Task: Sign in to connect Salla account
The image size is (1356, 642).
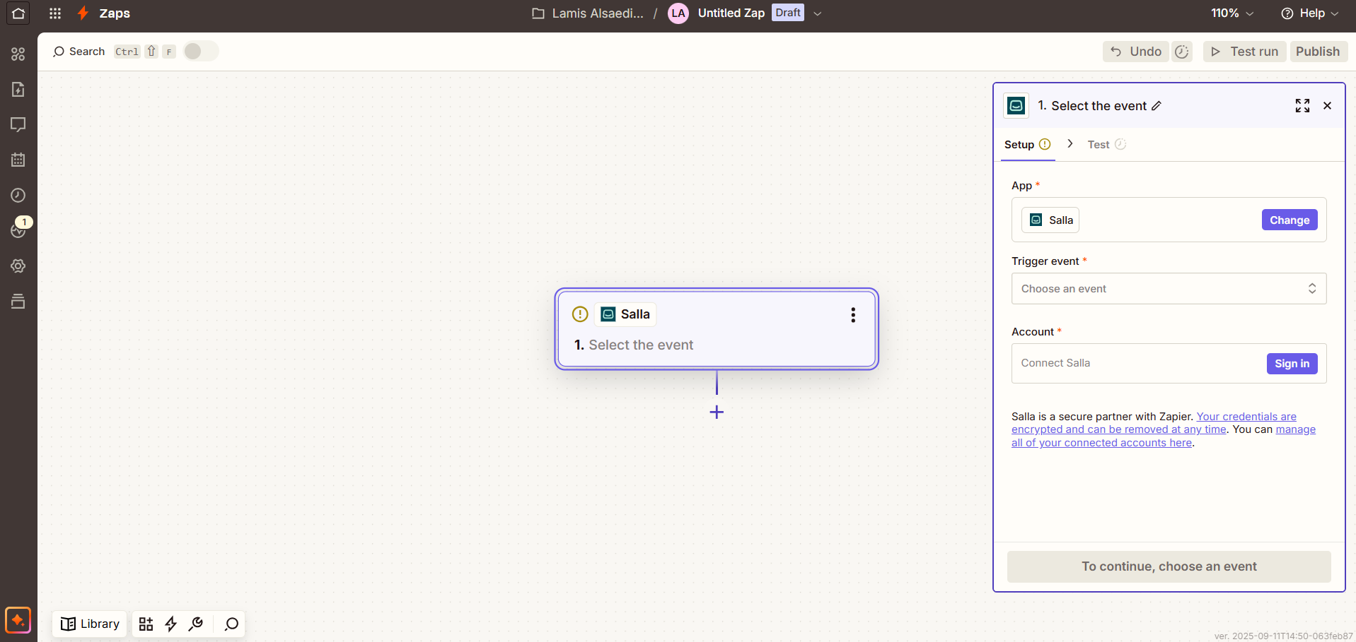Action: [x=1292, y=364]
